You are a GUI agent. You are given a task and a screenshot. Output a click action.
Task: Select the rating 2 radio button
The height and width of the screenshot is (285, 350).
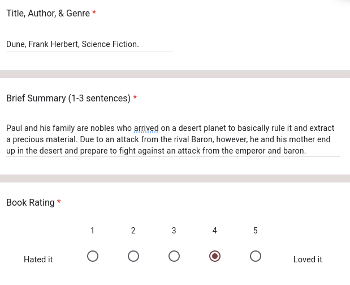(x=133, y=256)
